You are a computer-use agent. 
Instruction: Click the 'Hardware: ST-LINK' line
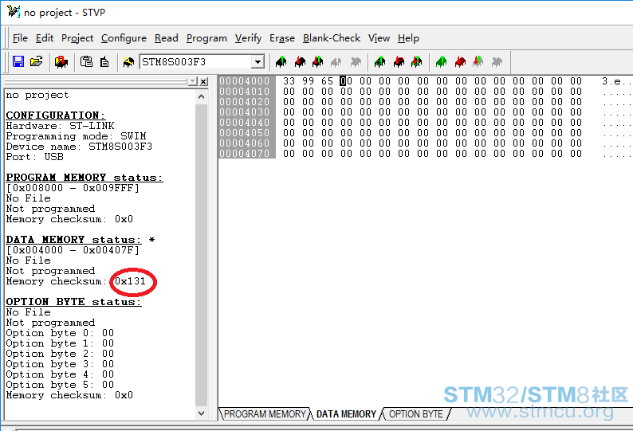60,126
